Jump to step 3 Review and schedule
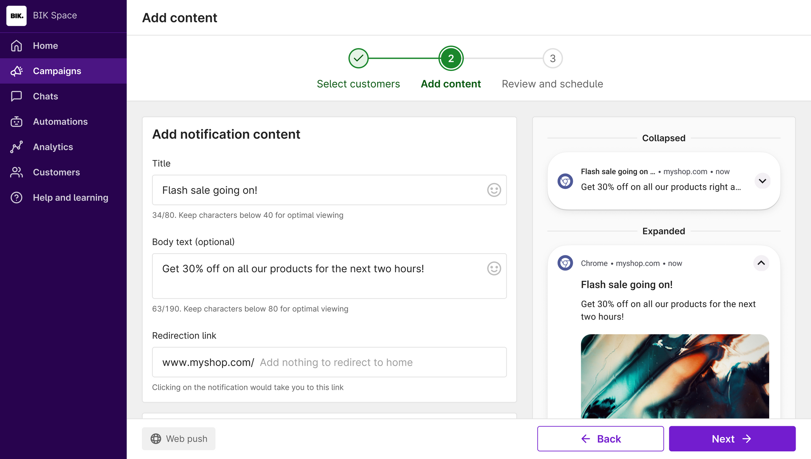 (552, 59)
